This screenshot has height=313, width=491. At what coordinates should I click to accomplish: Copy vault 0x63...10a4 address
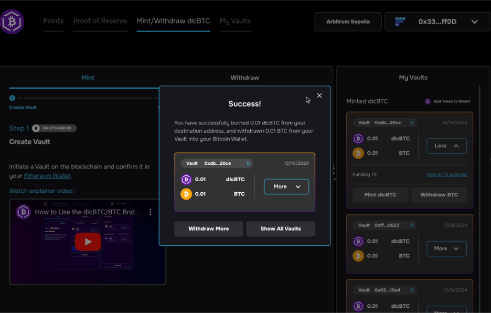point(412,290)
